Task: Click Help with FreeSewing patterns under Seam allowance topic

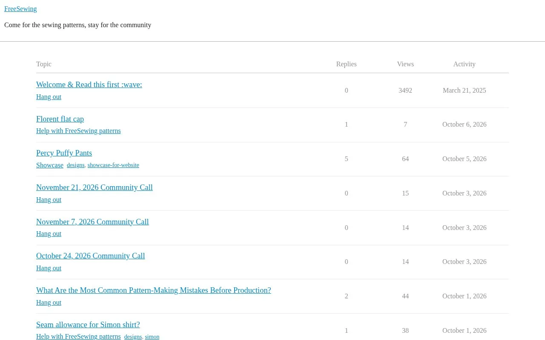Action: click(78, 337)
